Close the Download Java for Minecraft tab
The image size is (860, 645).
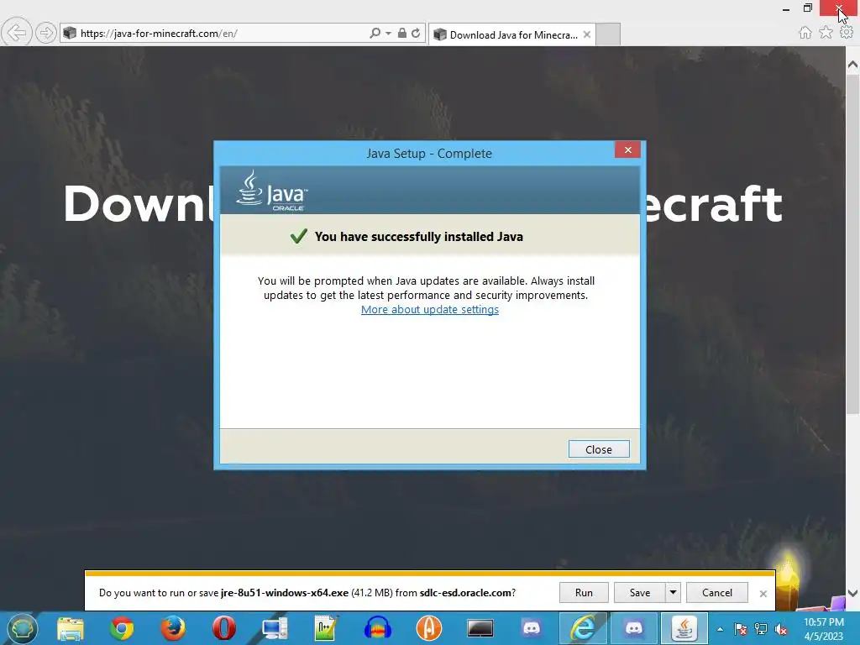tap(587, 34)
